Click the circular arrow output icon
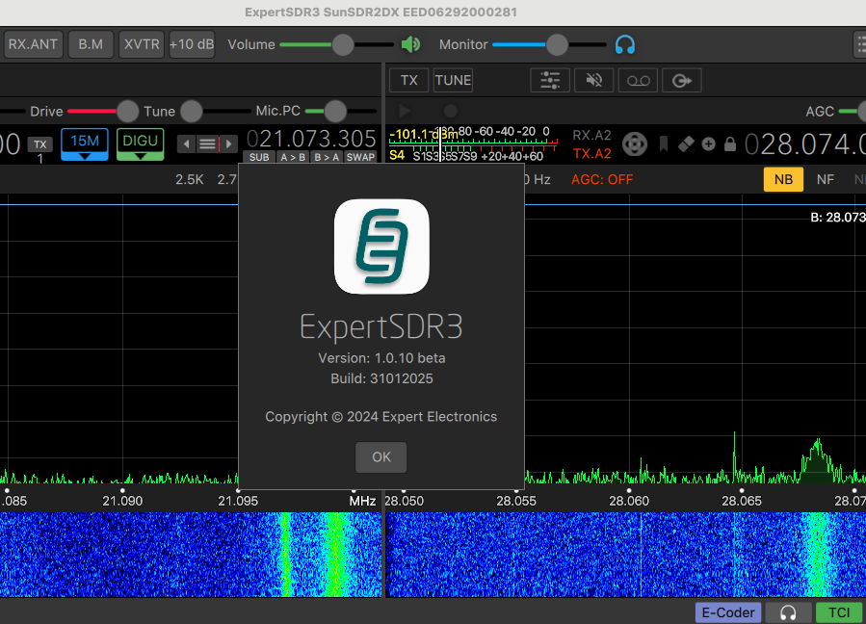866x624 pixels. [682, 81]
